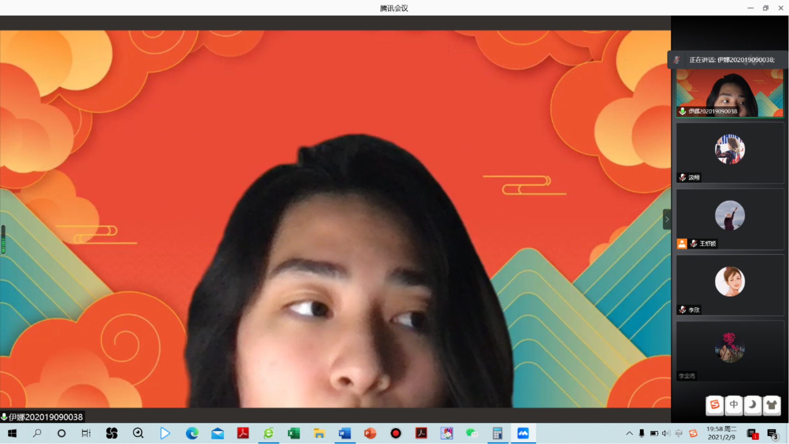789x444 pixels.
Task: Launch Microsoft Edge from the taskbar
Action: 192,433
